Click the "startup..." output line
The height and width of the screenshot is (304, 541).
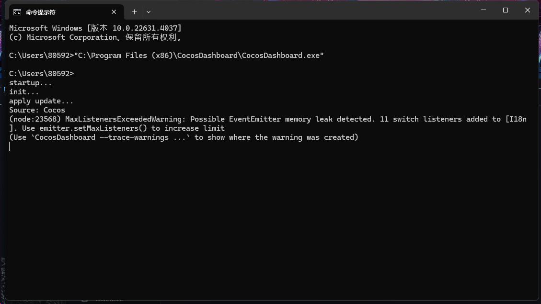coord(31,83)
